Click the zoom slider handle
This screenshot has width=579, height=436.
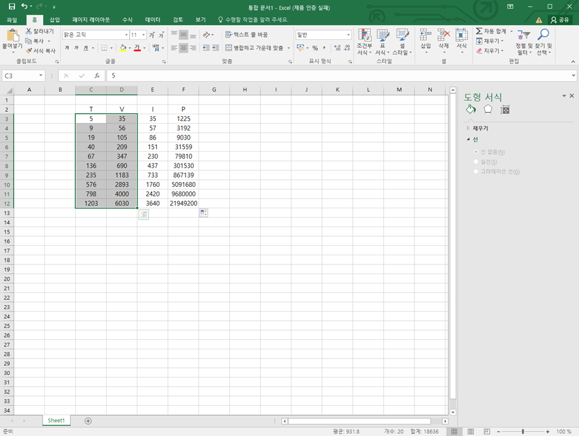(523, 431)
